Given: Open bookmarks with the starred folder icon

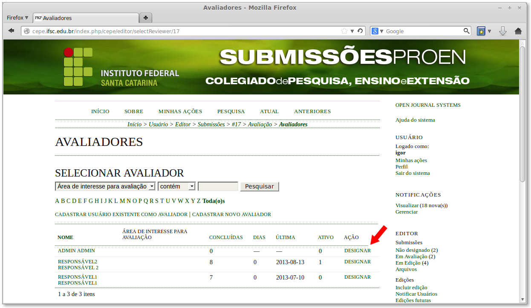Looking at the screenshot, I should [482, 31].
